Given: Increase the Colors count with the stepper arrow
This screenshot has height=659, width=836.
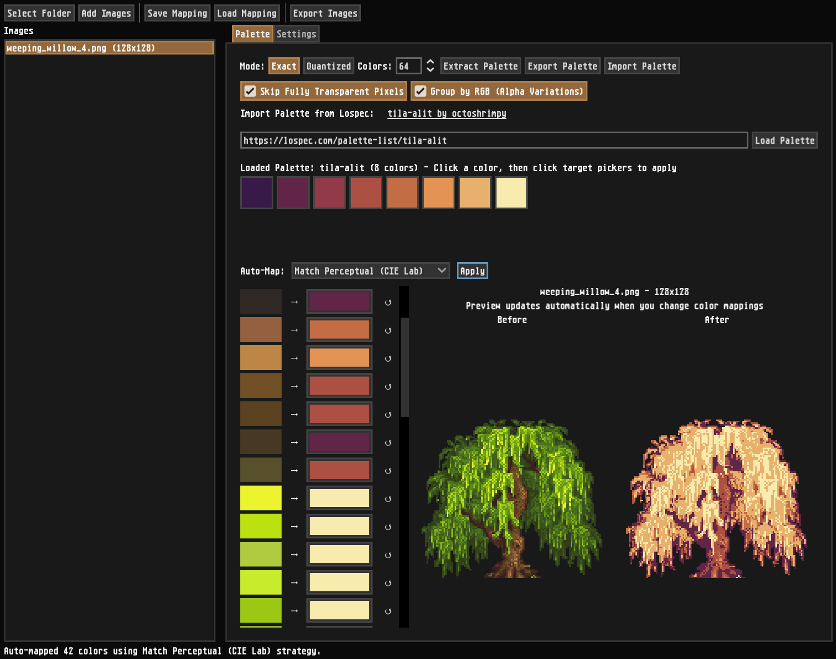Looking at the screenshot, I should (430, 62).
